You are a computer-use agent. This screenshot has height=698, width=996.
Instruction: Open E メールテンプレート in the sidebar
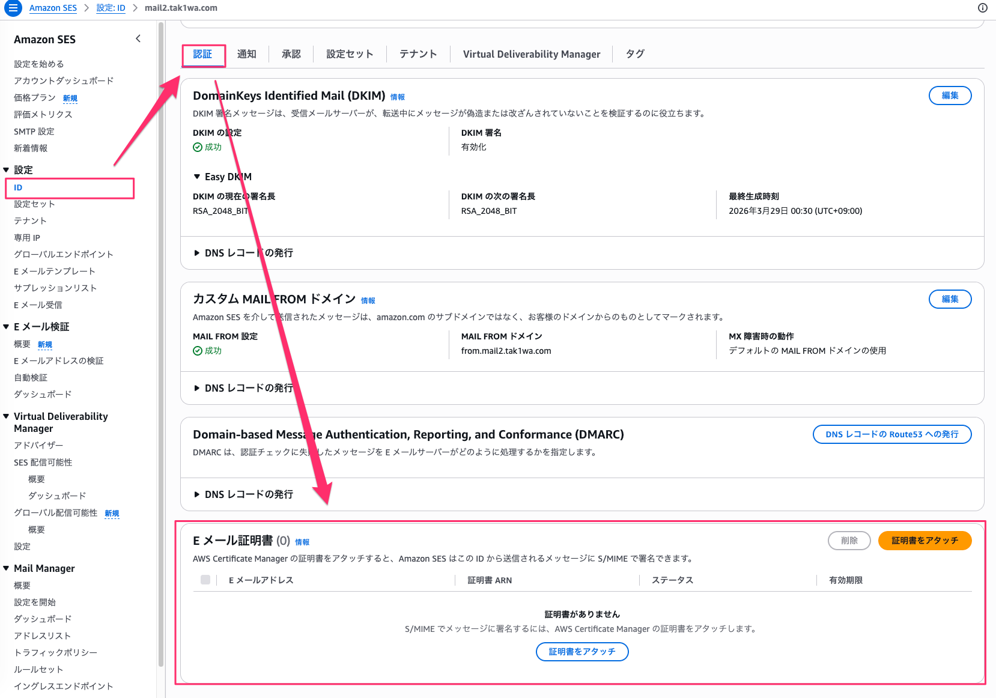point(55,271)
